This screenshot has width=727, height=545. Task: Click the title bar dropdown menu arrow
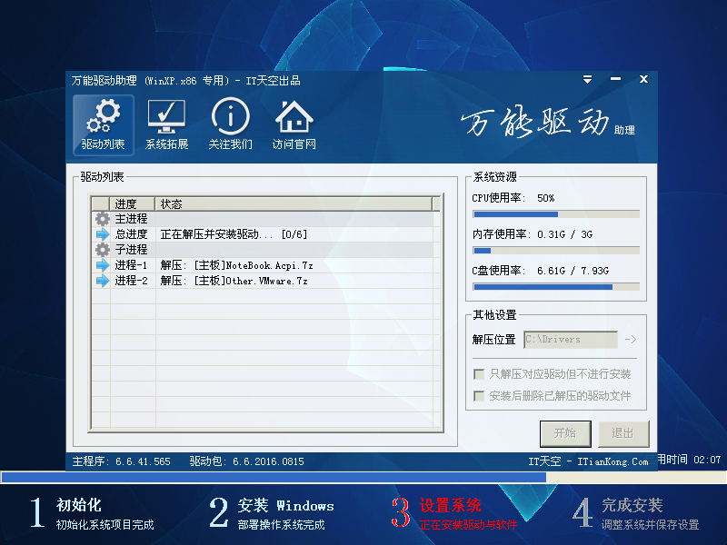point(587,79)
